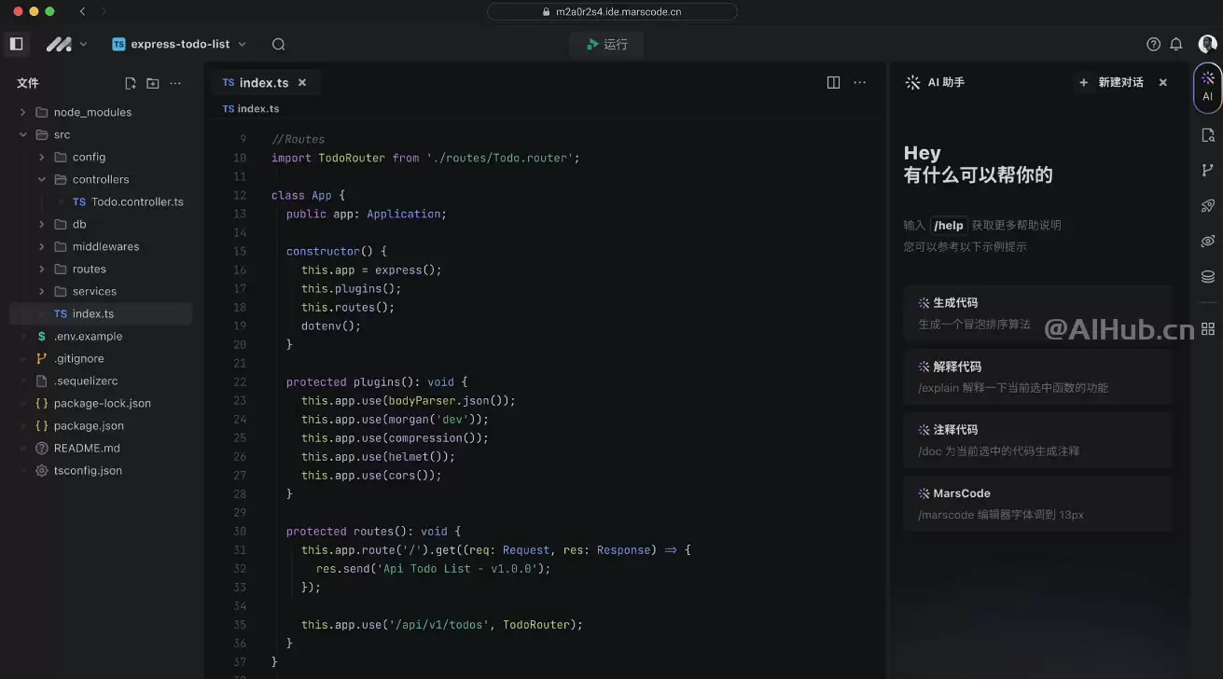Open the notifications bell icon
The image size is (1223, 679).
1176,44
